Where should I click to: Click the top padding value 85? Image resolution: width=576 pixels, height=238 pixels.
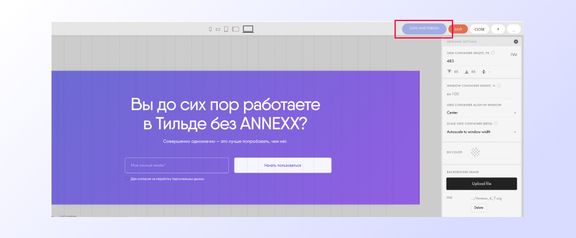456,72
